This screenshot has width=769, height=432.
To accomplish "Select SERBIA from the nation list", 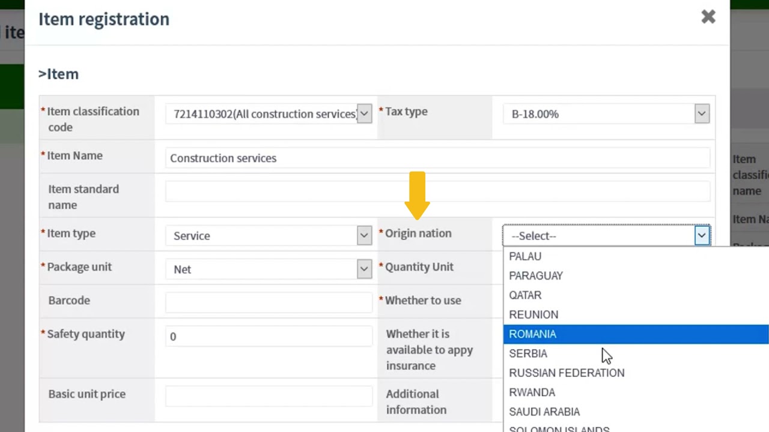I will pos(636,353).
